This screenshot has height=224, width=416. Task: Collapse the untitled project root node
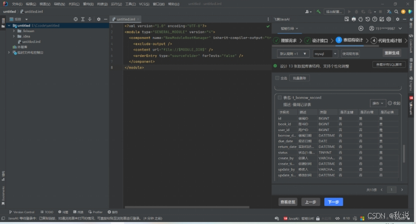coord(9,25)
